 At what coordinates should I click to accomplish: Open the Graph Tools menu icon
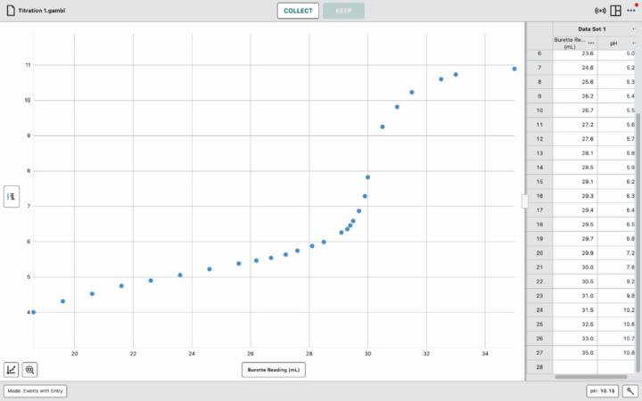(x=12, y=369)
